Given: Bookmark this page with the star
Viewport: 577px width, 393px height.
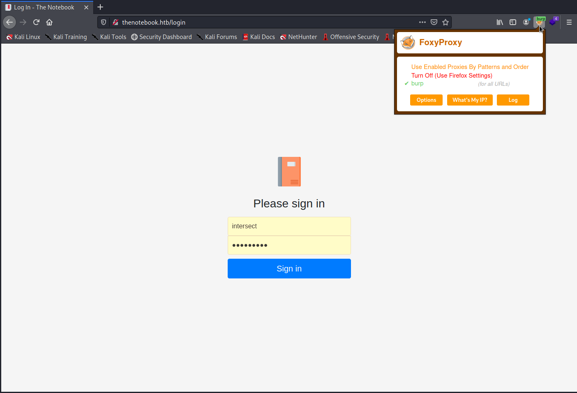Looking at the screenshot, I should point(445,22).
